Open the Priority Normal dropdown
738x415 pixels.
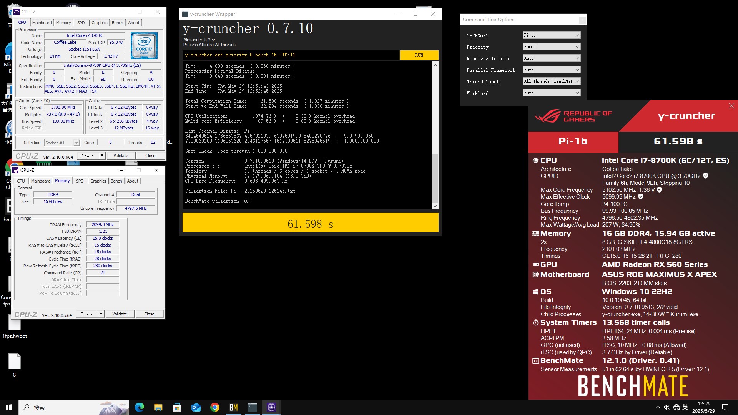point(552,46)
